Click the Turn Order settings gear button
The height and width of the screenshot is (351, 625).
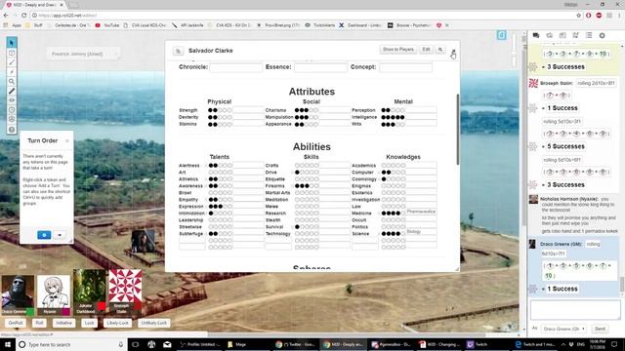tap(44, 235)
